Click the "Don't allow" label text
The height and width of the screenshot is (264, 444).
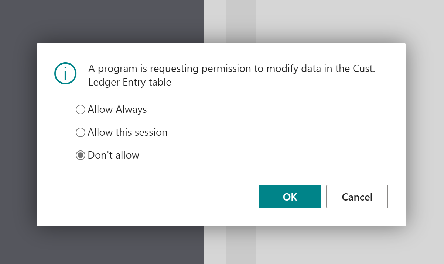click(x=113, y=155)
